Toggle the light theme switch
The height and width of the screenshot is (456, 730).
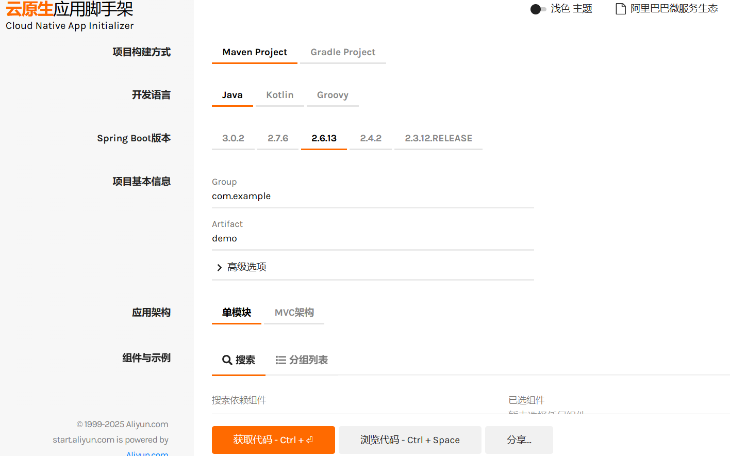538,9
